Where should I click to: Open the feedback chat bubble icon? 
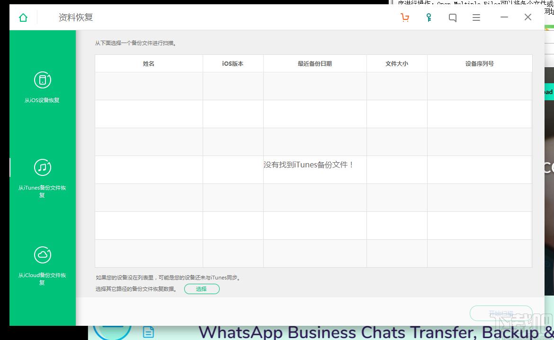click(452, 17)
